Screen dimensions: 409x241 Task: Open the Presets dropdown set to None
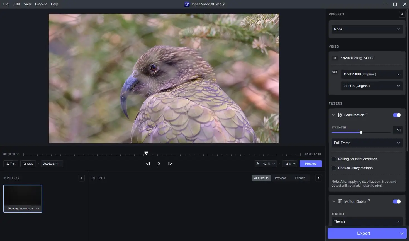[367, 29]
